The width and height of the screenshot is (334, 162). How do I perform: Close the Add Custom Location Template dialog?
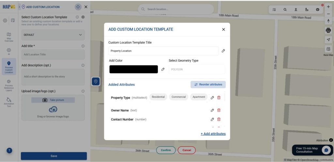pos(223,30)
